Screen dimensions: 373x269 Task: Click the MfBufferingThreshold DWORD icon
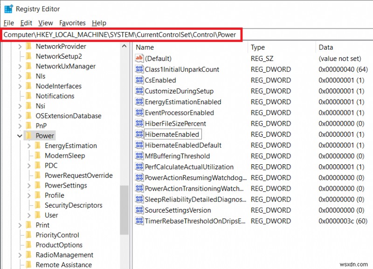139,156
